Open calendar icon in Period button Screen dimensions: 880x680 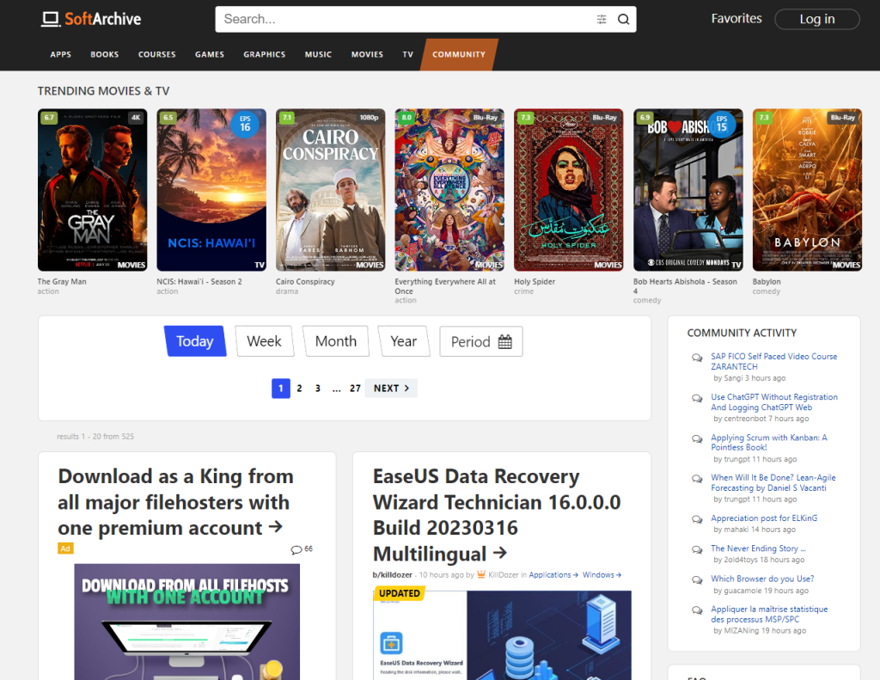point(505,341)
